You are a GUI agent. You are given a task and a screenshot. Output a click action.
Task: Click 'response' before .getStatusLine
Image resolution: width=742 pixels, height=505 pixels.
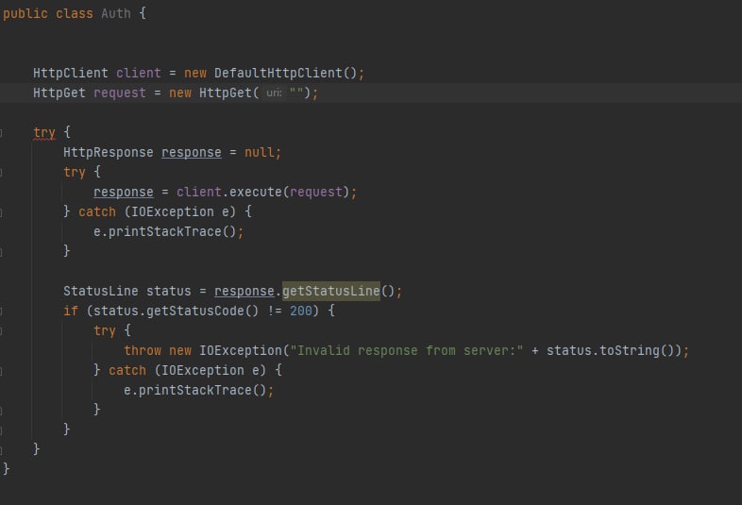pyautogui.click(x=245, y=291)
